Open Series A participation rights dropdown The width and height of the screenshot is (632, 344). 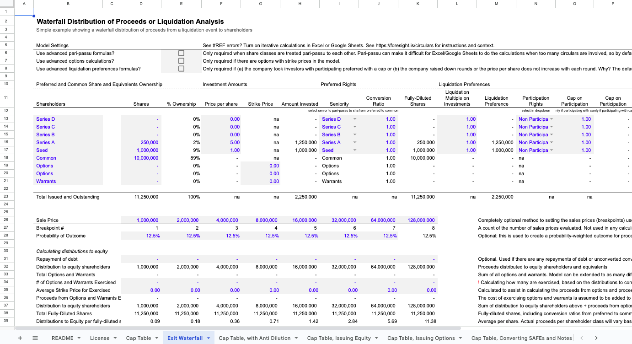(x=551, y=142)
